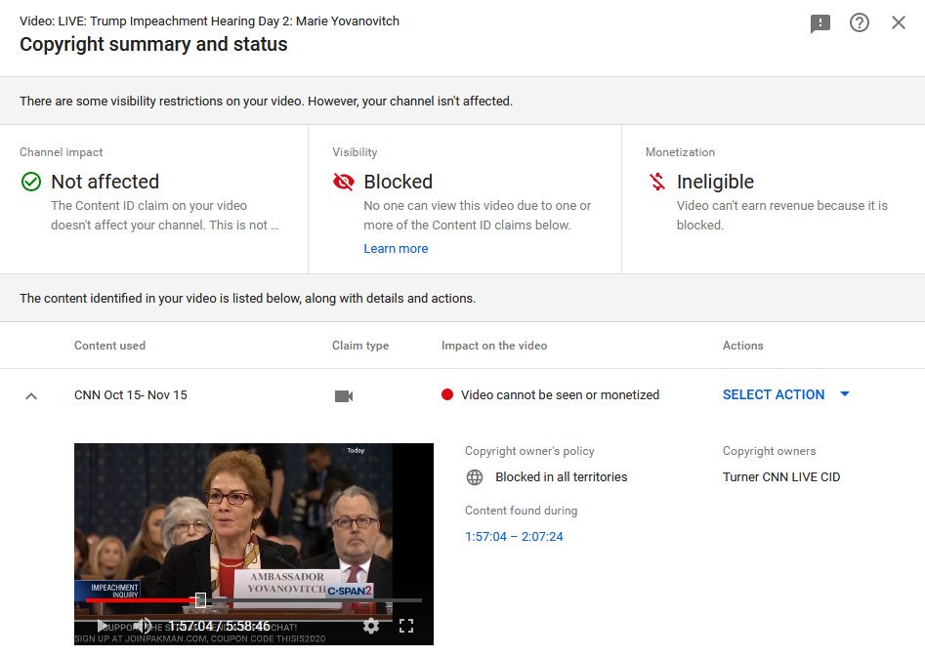The height and width of the screenshot is (657, 925).
Task: Click the SELECT ACTION dropdown arrow
Action: coord(844,394)
